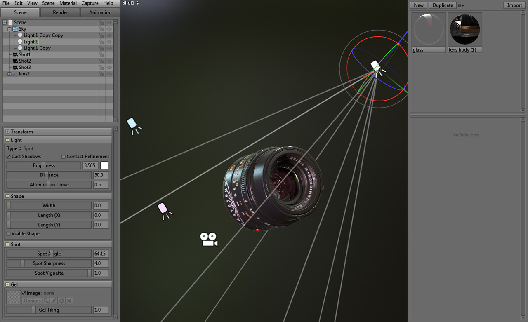Select the blue light gizmo in viewport
The width and height of the screenshot is (528, 322).
(133, 125)
